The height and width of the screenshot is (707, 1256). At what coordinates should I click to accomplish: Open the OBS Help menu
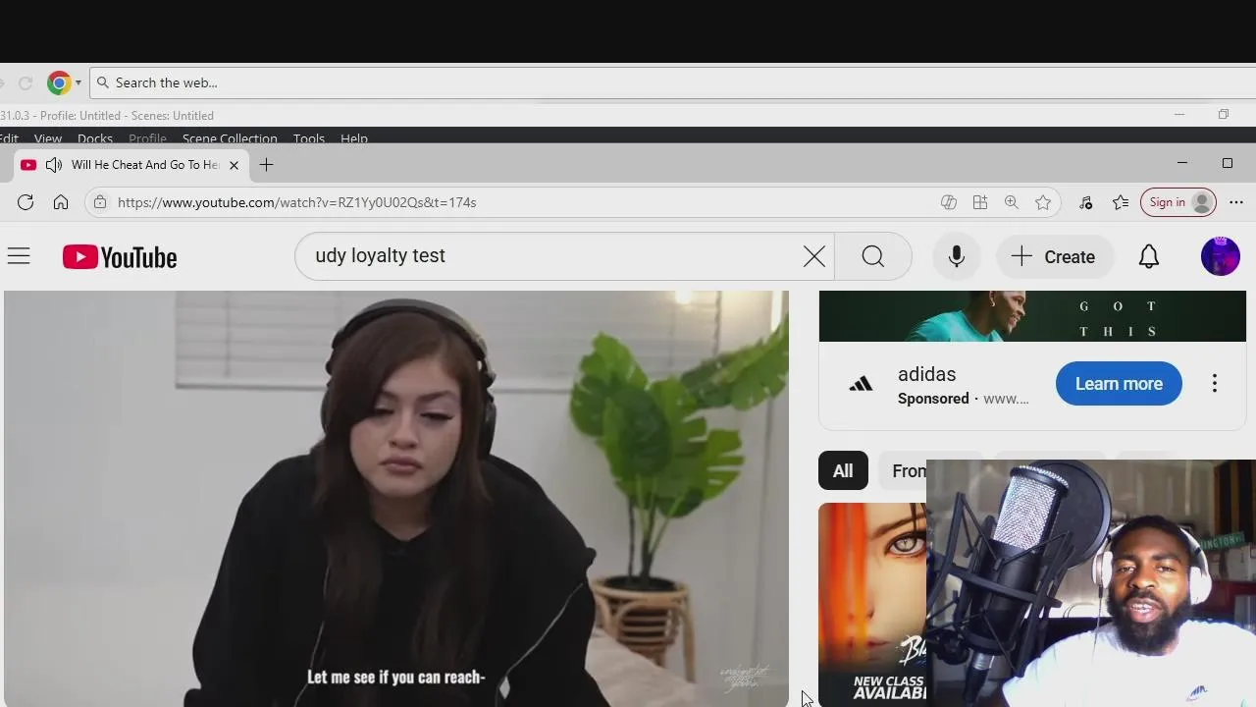point(354,138)
